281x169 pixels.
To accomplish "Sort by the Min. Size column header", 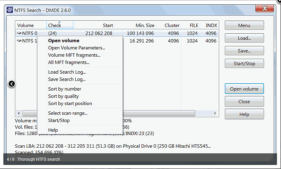I will click(x=135, y=25).
